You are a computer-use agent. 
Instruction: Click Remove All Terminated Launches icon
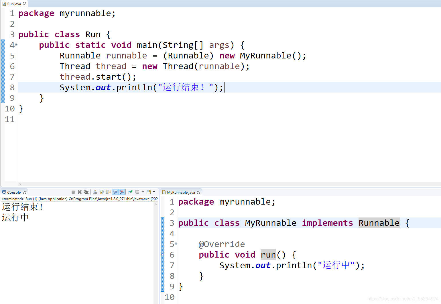[86, 192]
